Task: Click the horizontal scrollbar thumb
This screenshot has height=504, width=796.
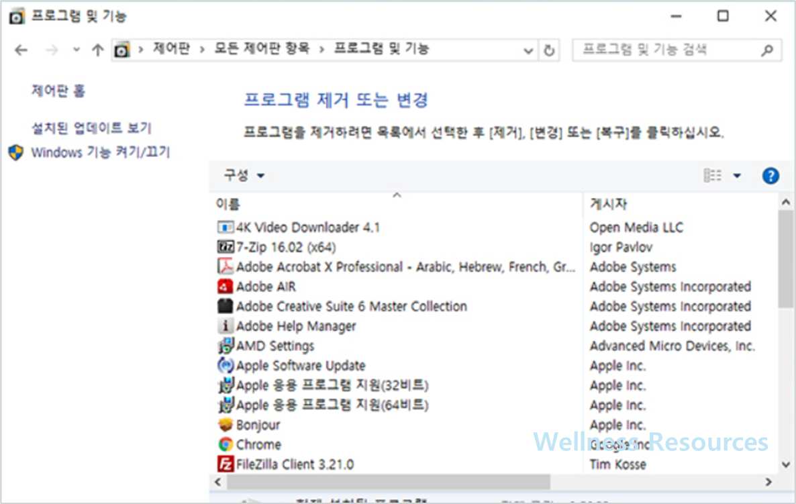Action: pyautogui.click(x=389, y=482)
